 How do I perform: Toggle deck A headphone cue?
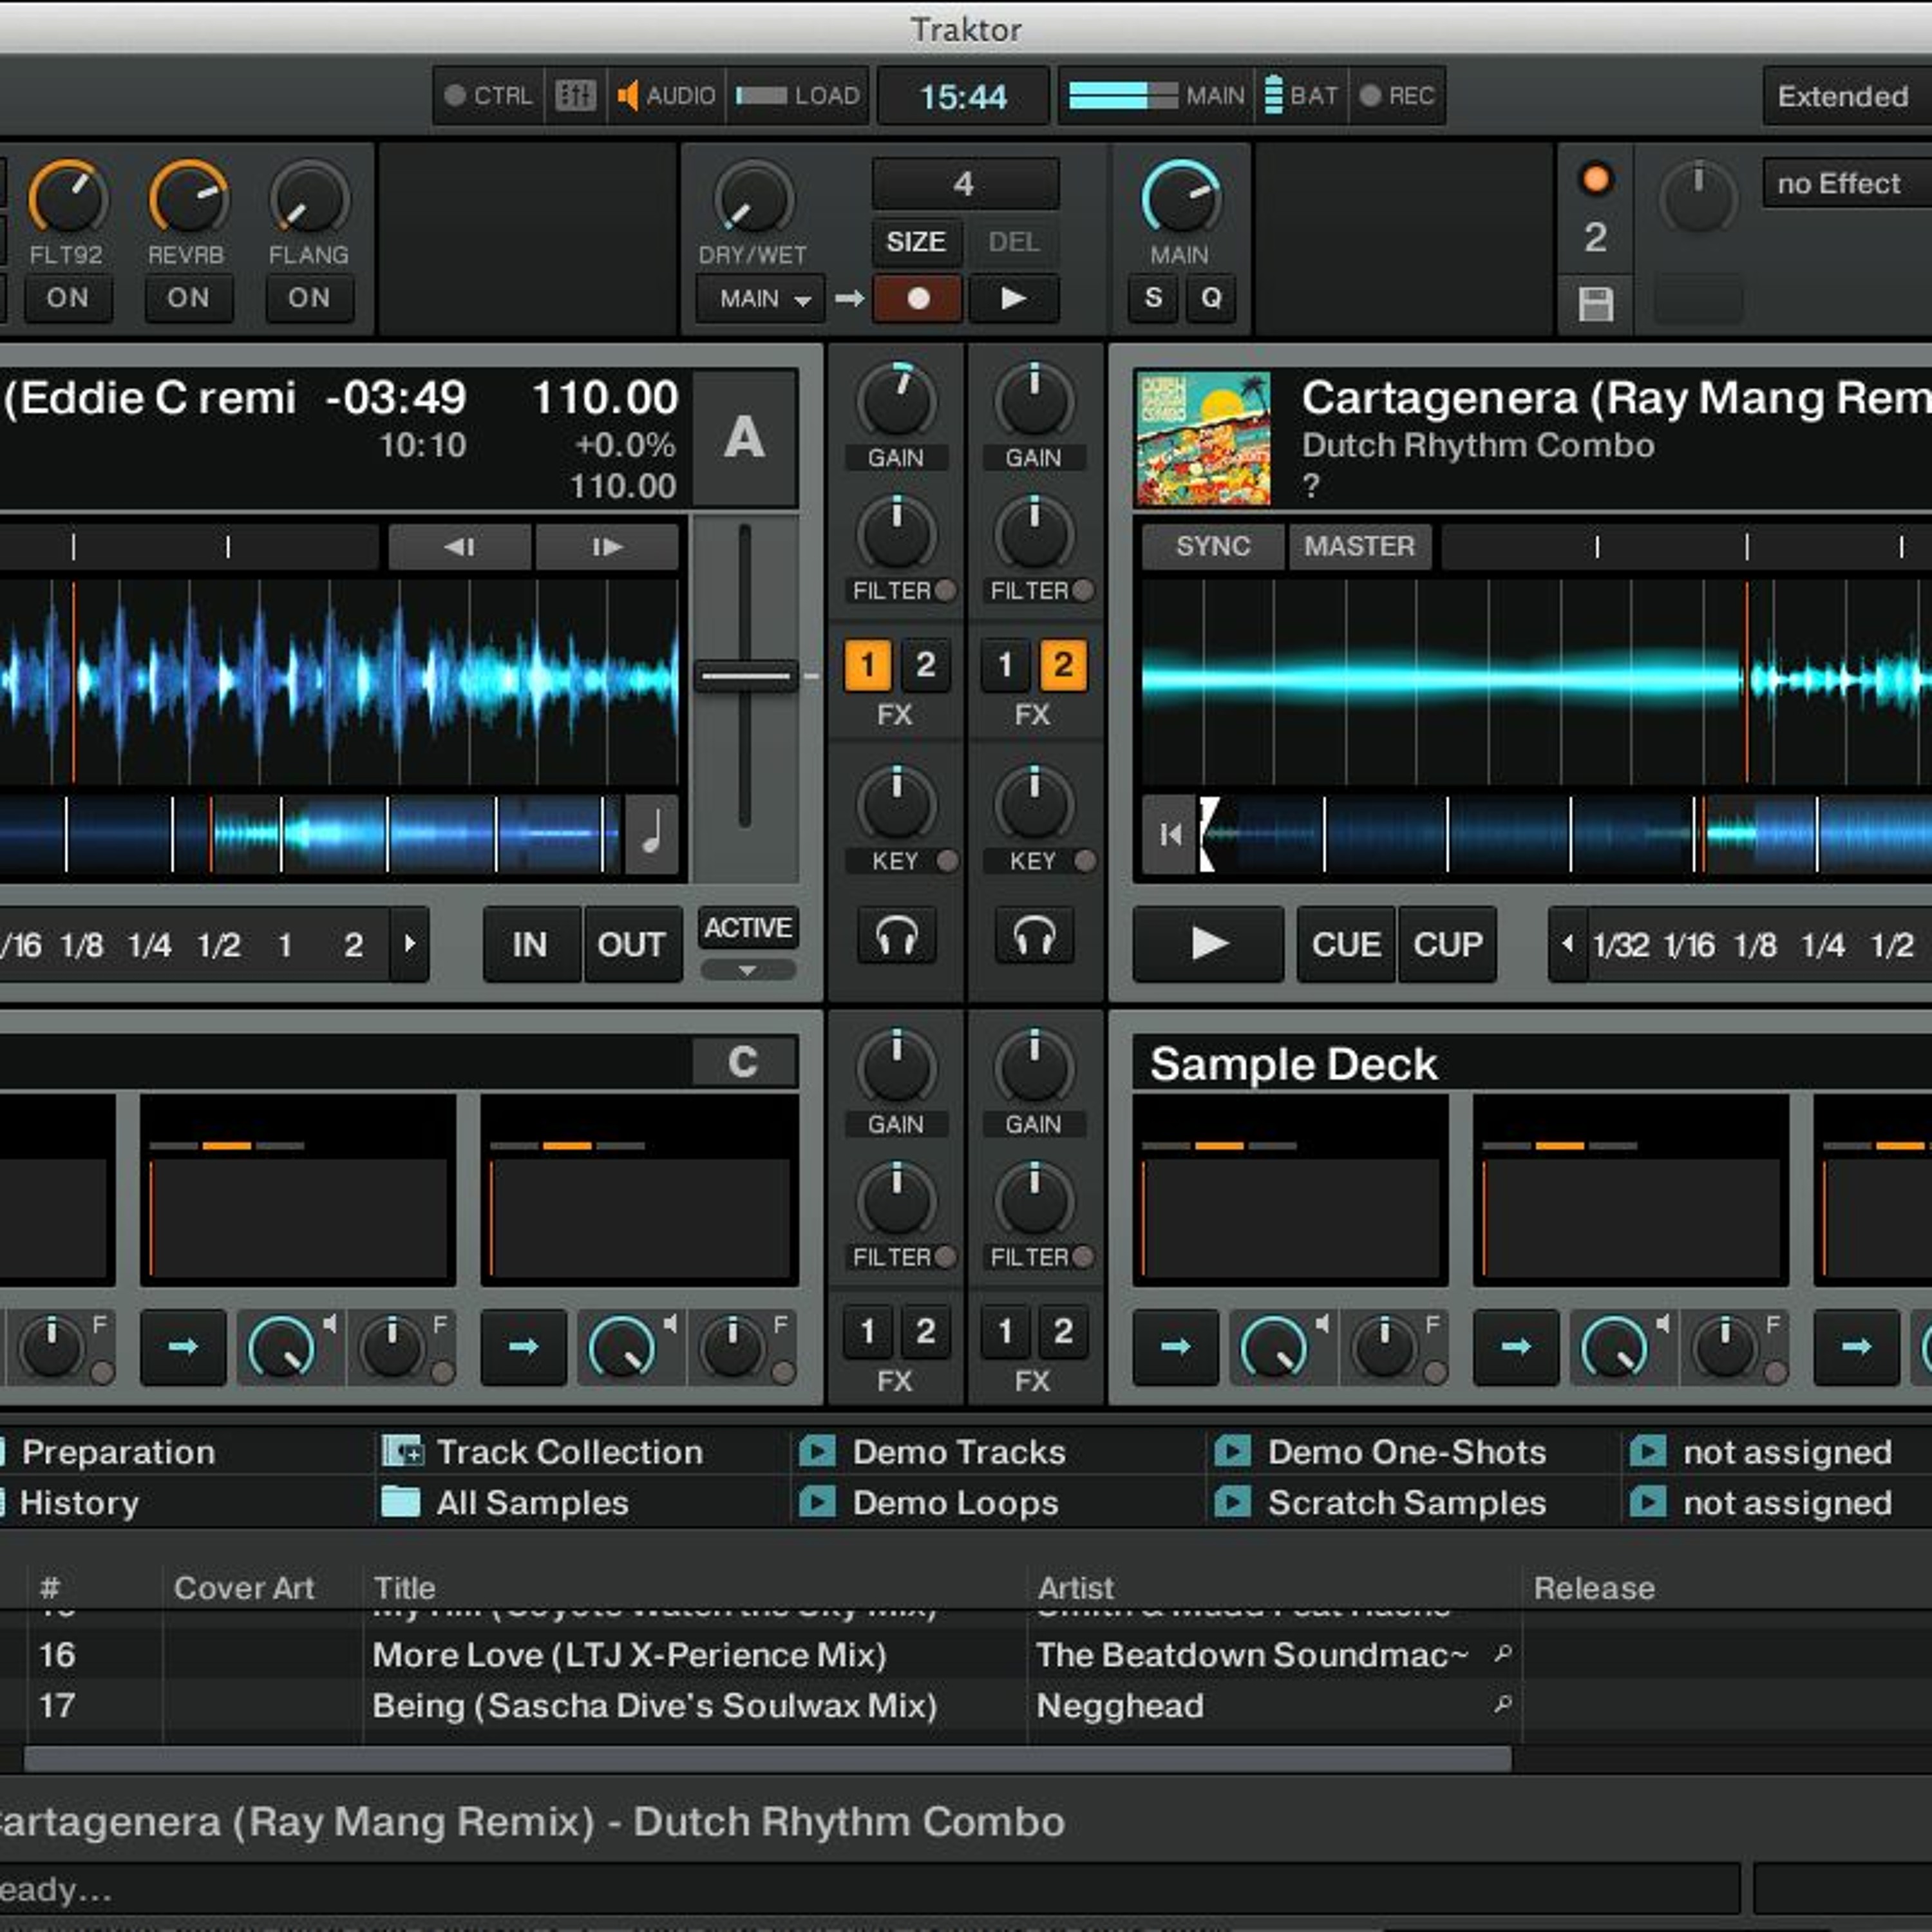click(896, 937)
